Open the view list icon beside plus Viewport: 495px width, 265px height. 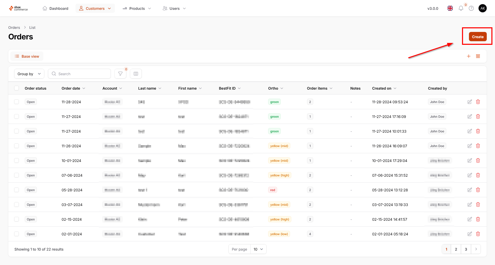point(478,56)
